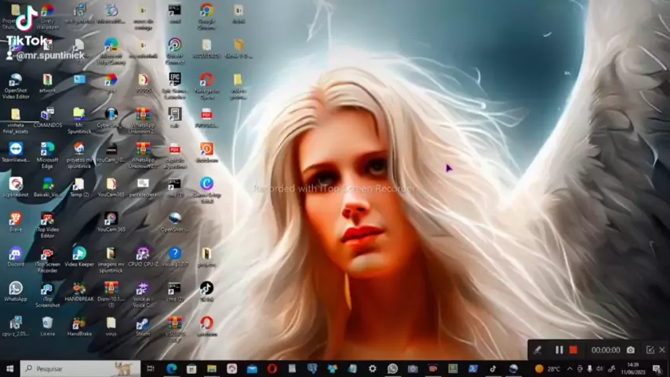
Task: Open the Lixeira recycle bin
Action: 47,326
